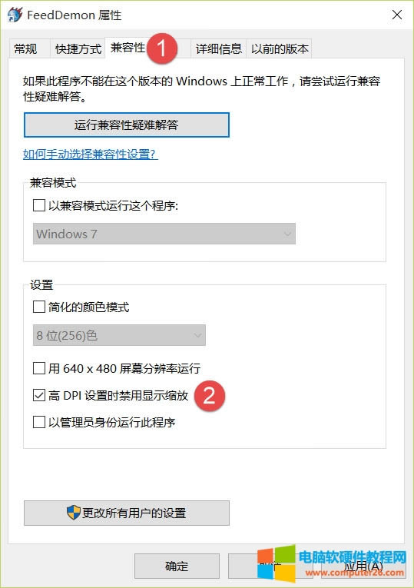Click the FeedDemon app icon in title bar
414x588 pixels.
pos(15,15)
